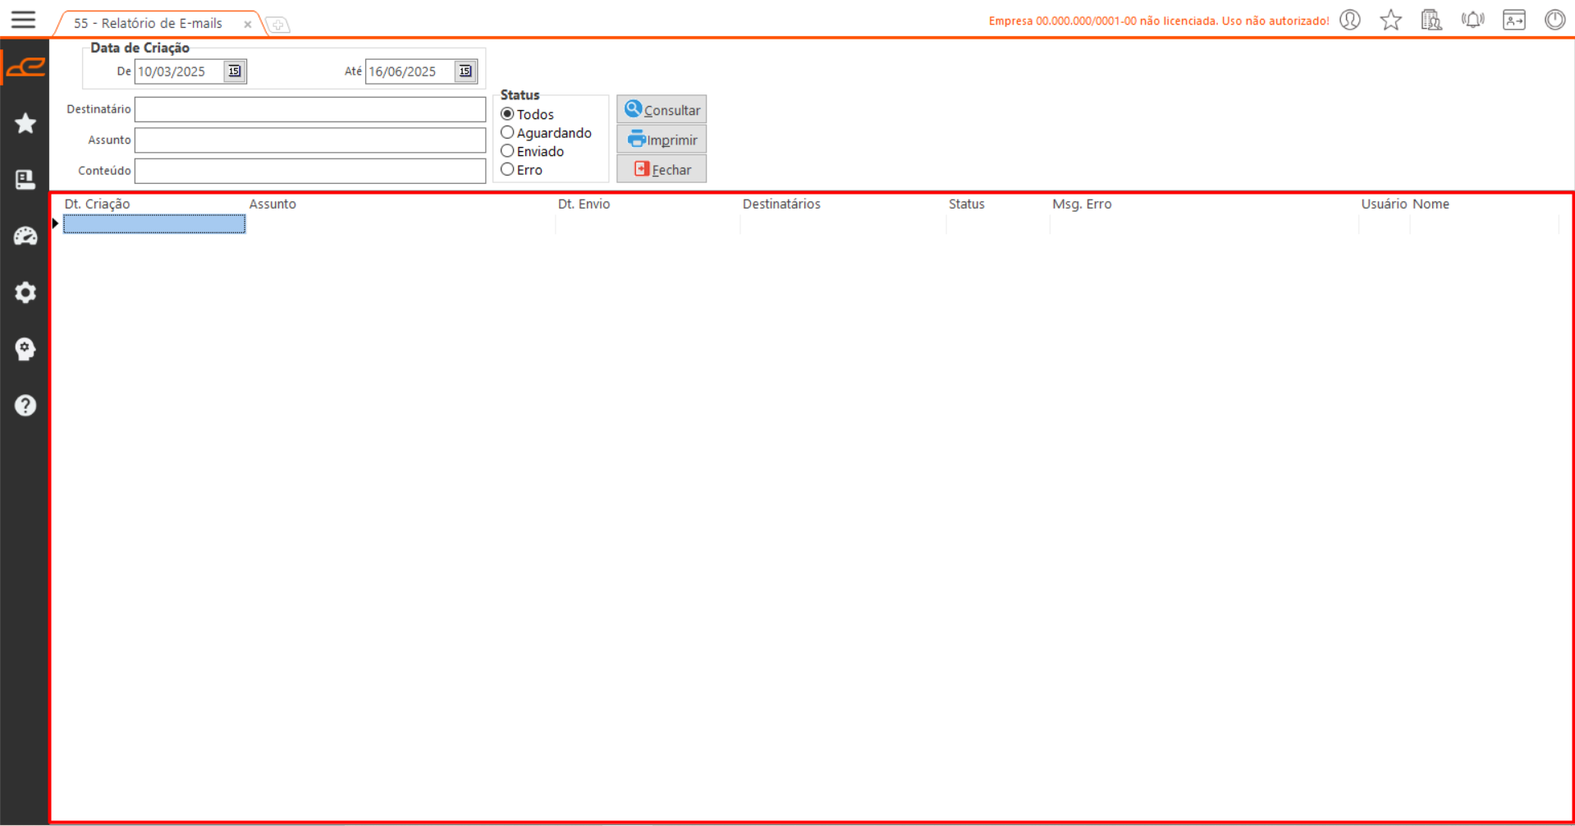Open the Até date calendar picker
This screenshot has height=826, width=1575.
[465, 71]
